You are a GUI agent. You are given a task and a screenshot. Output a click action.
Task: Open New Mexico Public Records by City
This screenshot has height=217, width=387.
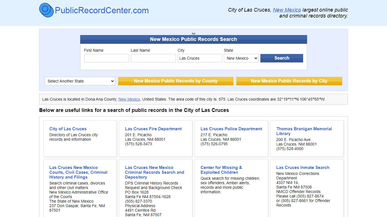coord(289,81)
